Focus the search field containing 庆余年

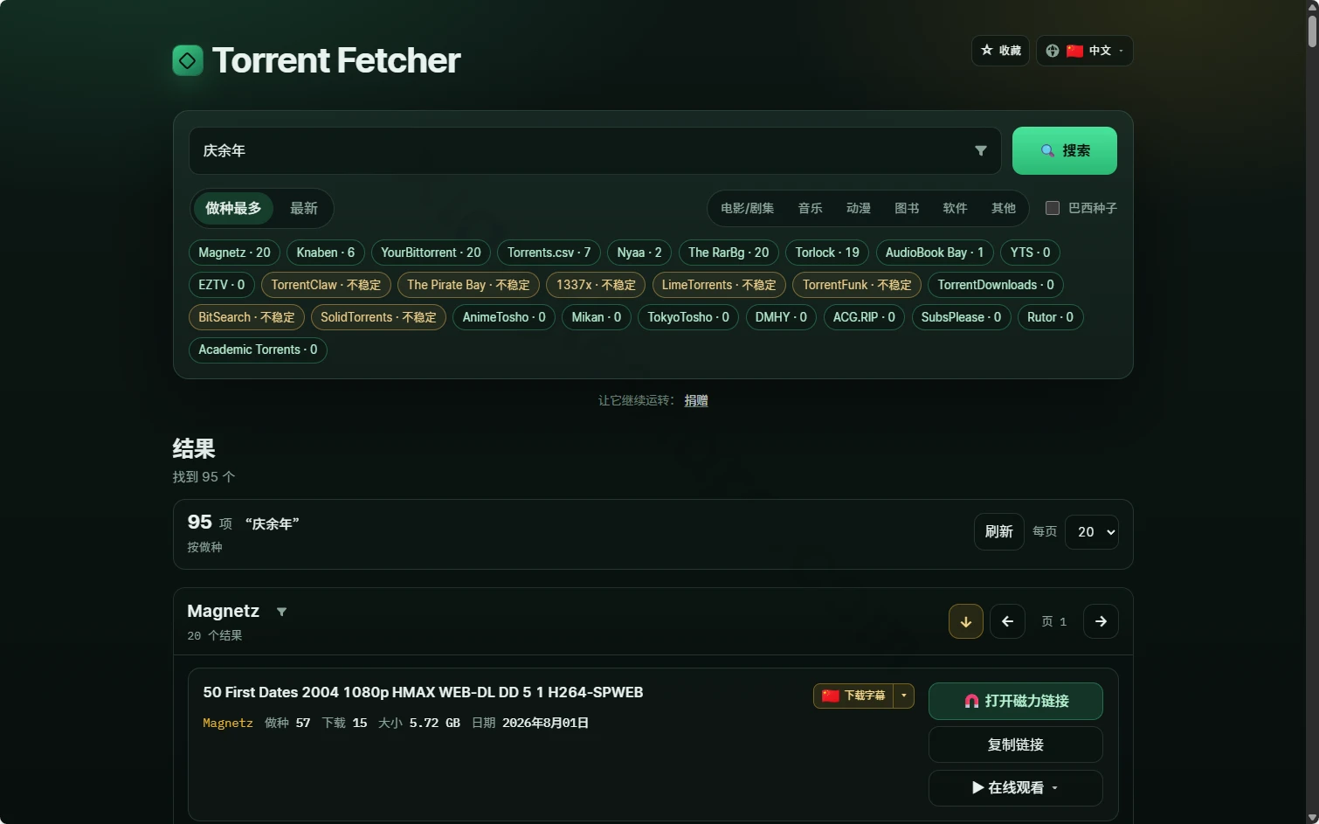(594, 151)
